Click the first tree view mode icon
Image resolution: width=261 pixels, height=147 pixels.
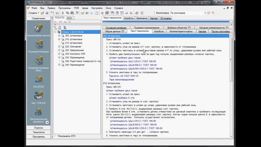(x=55, y=28)
